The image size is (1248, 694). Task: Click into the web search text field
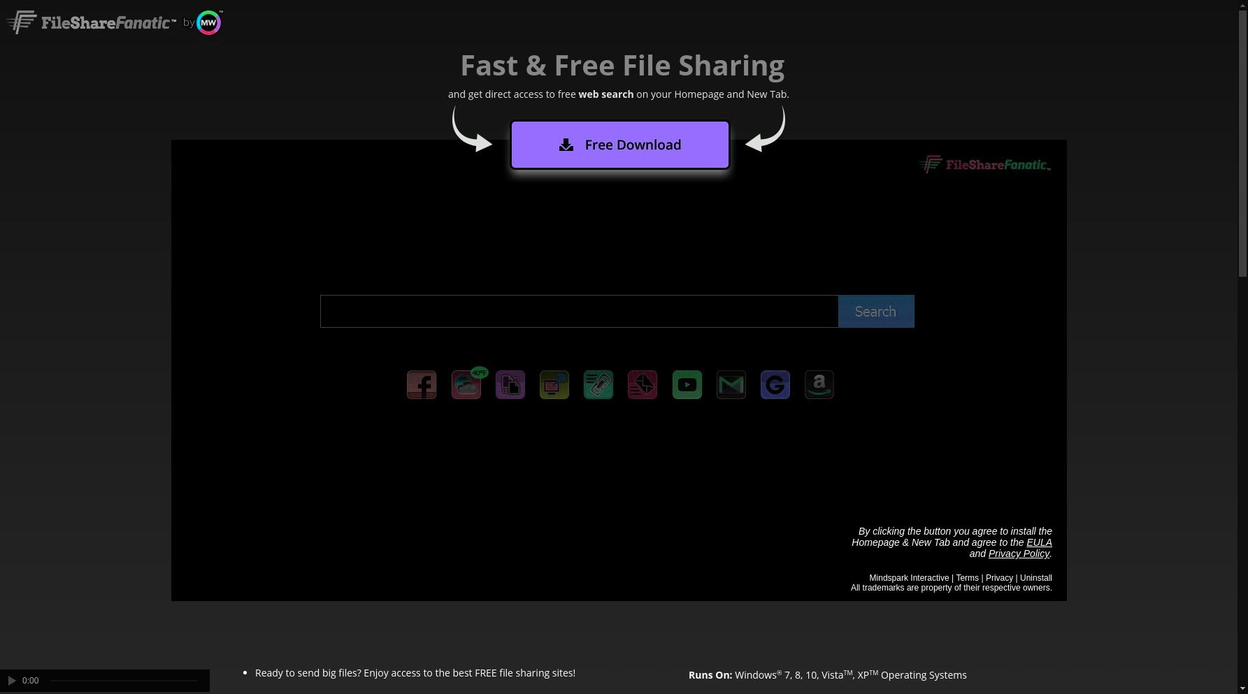(x=579, y=312)
